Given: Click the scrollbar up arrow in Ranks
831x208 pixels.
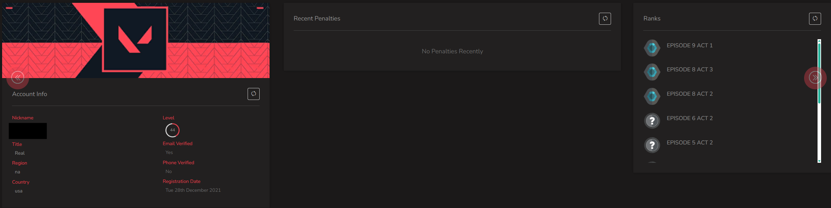Looking at the screenshot, I should 819,41.
